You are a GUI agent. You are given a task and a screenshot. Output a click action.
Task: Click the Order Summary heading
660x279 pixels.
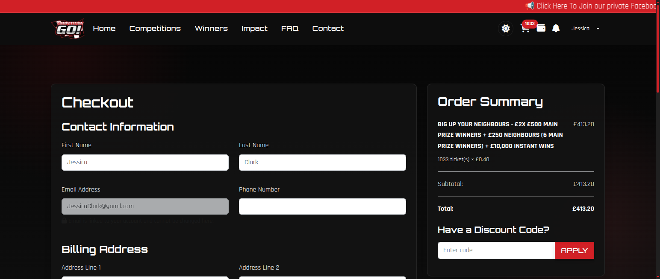point(490,102)
